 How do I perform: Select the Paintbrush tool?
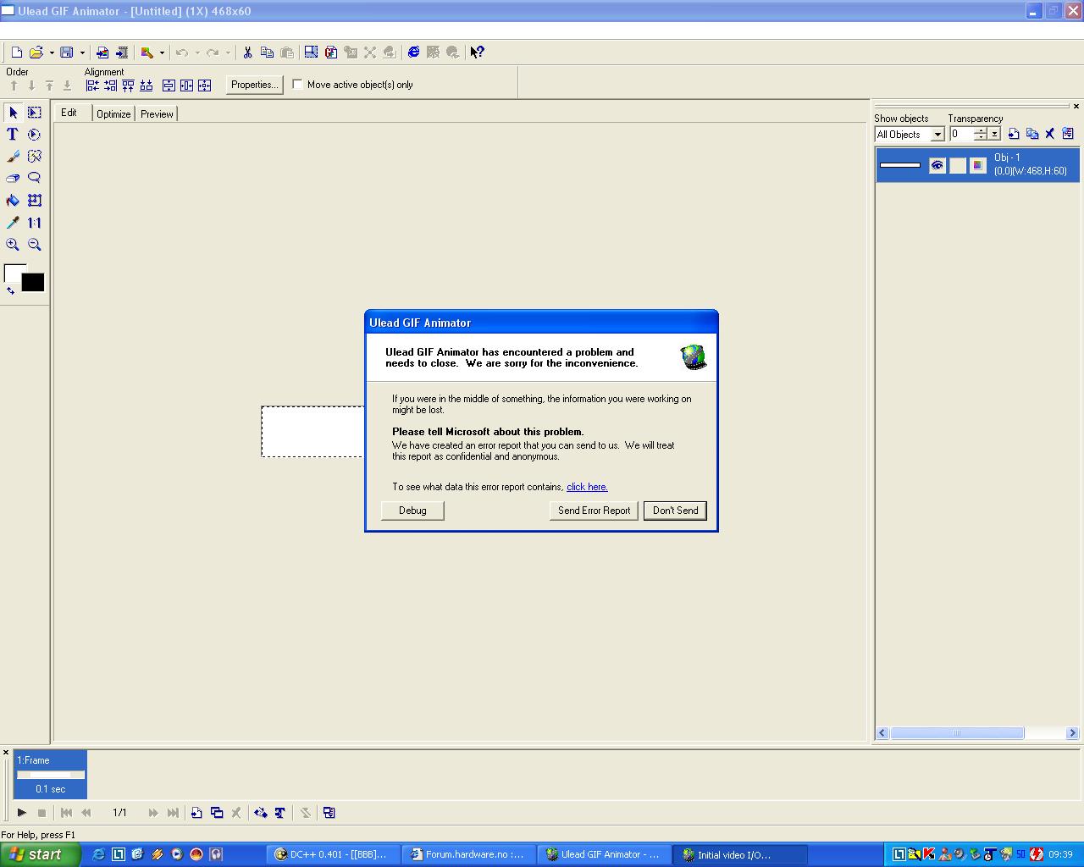click(x=13, y=157)
